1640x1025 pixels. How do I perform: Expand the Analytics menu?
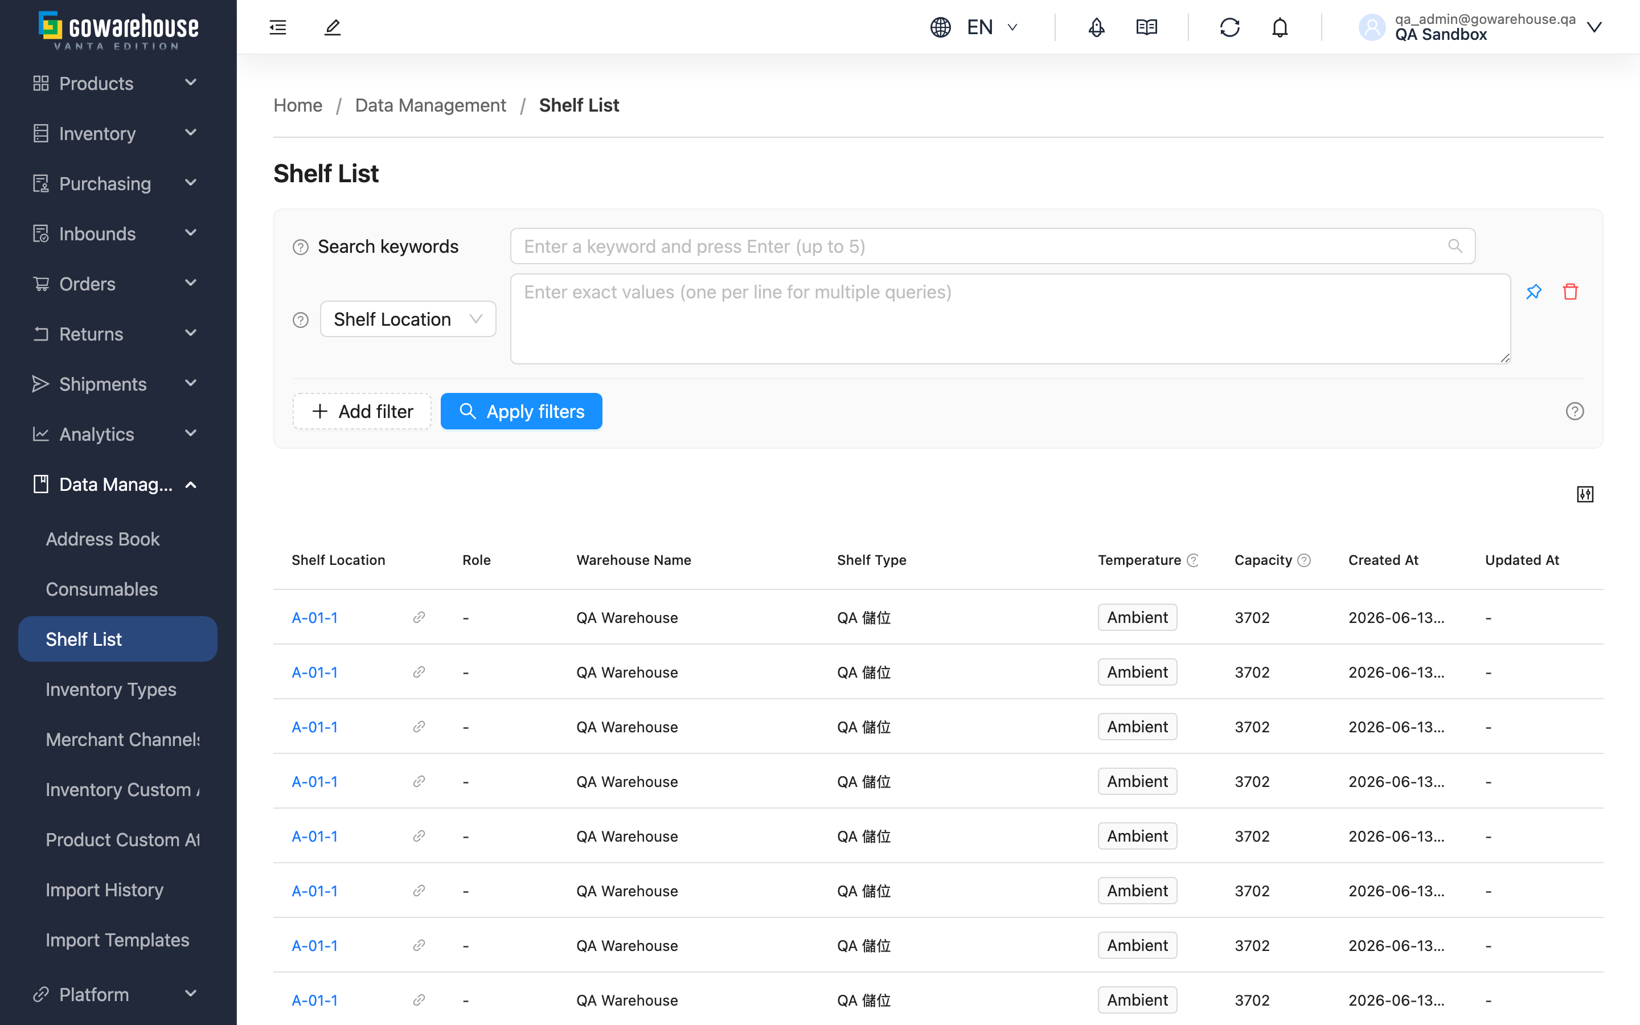(x=118, y=434)
